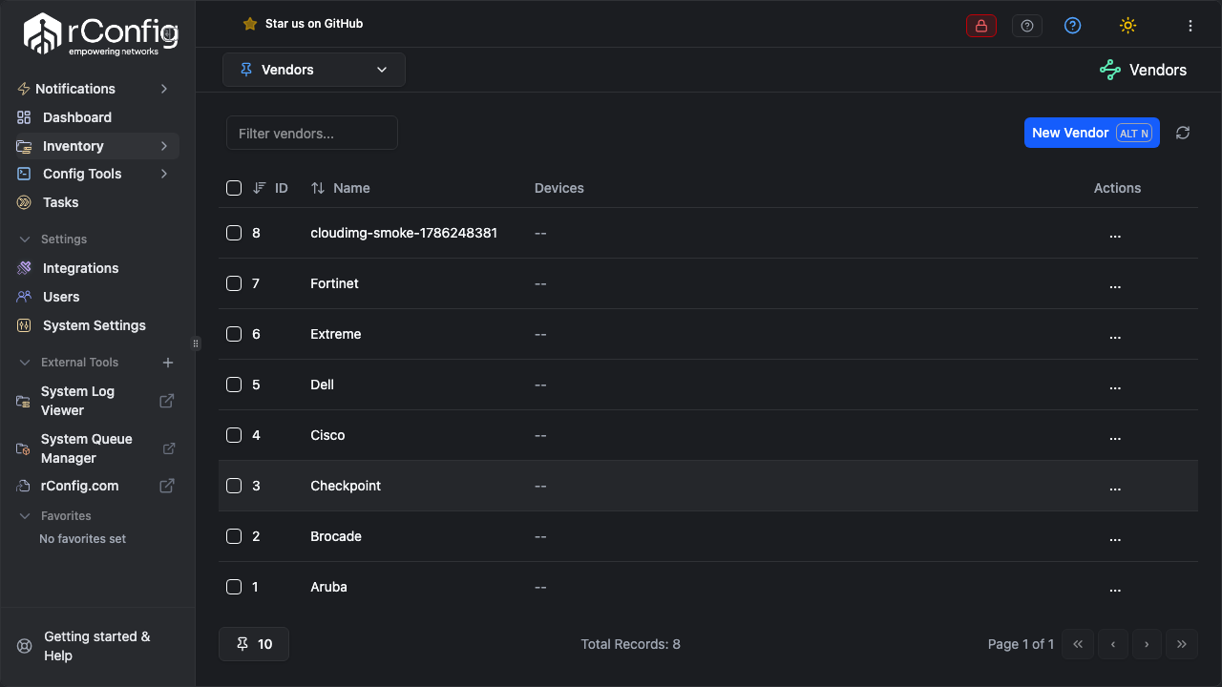This screenshot has height=687, width=1222.
Task: Sort vendors by Name column
Action: click(340, 188)
